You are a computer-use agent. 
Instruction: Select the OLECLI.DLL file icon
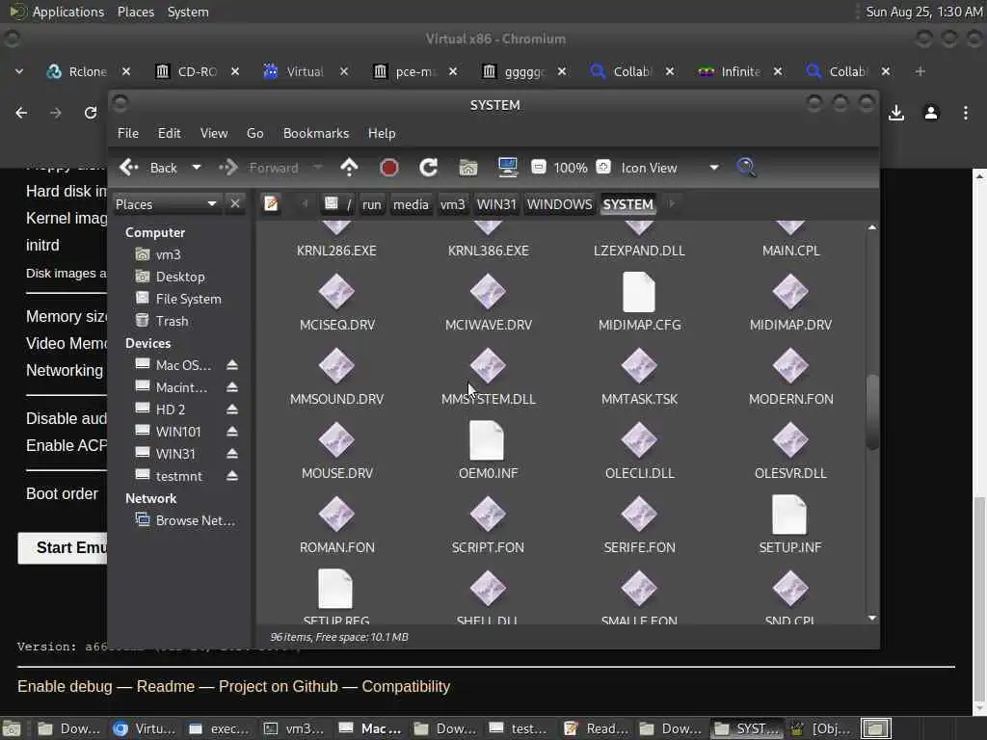pyautogui.click(x=639, y=440)
